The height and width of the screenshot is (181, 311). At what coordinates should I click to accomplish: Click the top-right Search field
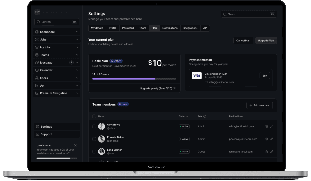249,14
